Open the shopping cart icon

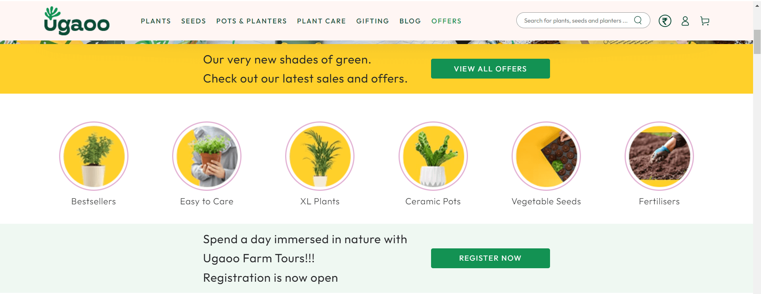pos(705,21)
